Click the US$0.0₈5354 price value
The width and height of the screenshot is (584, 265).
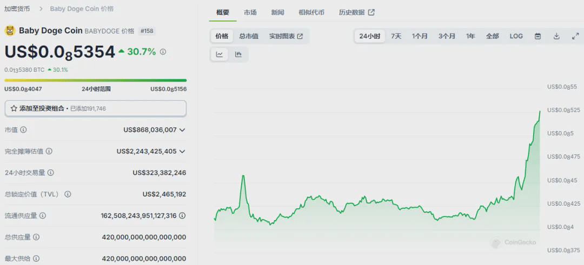pos(60,52)
